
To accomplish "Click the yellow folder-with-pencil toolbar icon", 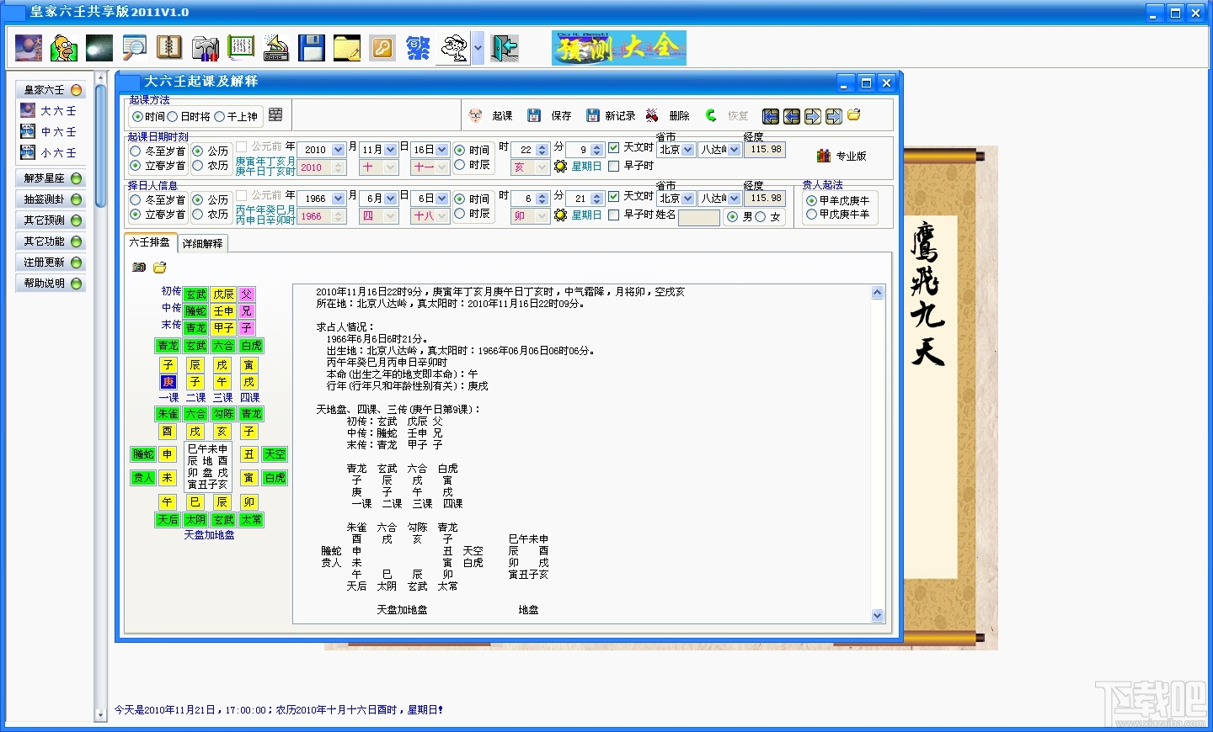I will tap(347, 48).
